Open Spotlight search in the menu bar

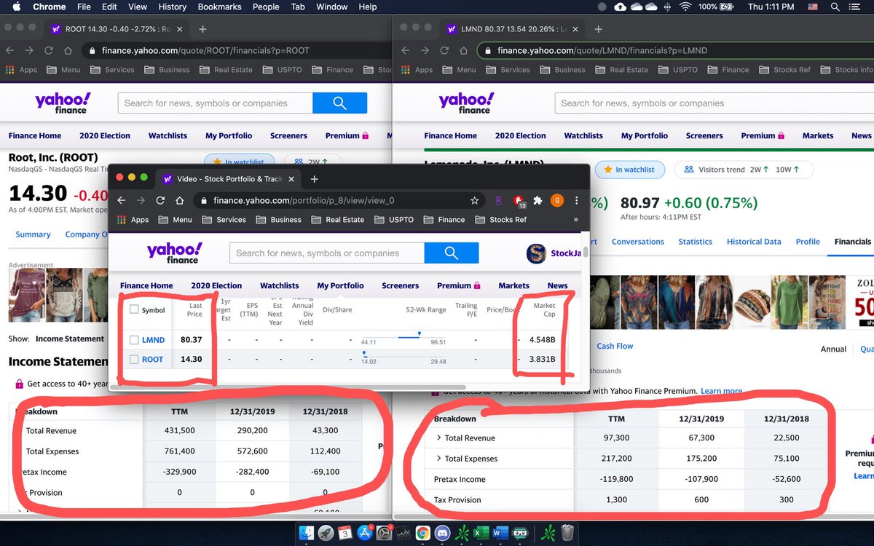click(835, 7)
